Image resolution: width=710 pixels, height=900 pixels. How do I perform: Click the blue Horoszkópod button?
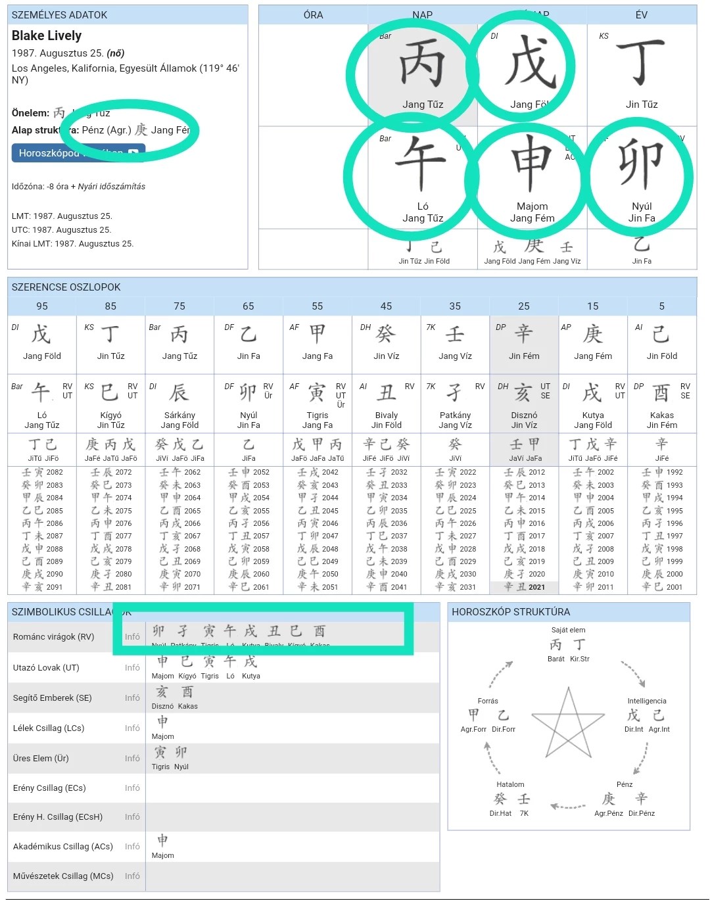pos(78,153)
